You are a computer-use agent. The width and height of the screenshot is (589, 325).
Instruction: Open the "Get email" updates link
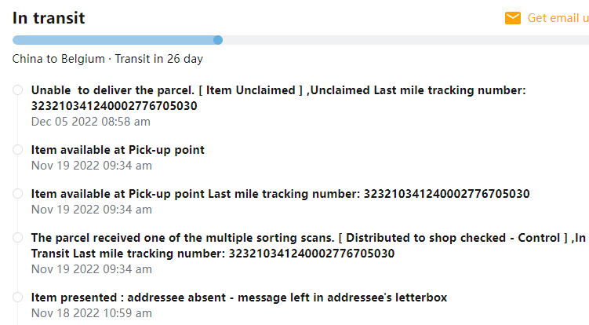pos(558,18)
